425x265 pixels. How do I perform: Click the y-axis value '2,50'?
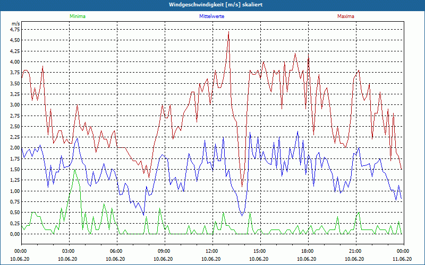[16, 126]
